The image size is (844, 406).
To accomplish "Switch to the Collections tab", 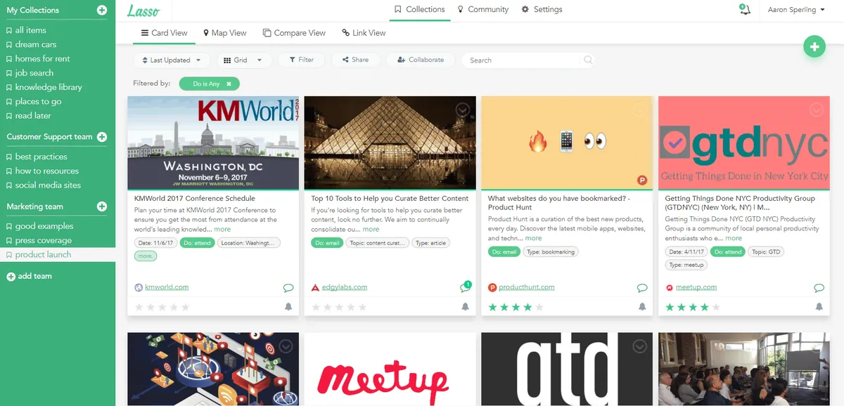I will tap(420, 10).
